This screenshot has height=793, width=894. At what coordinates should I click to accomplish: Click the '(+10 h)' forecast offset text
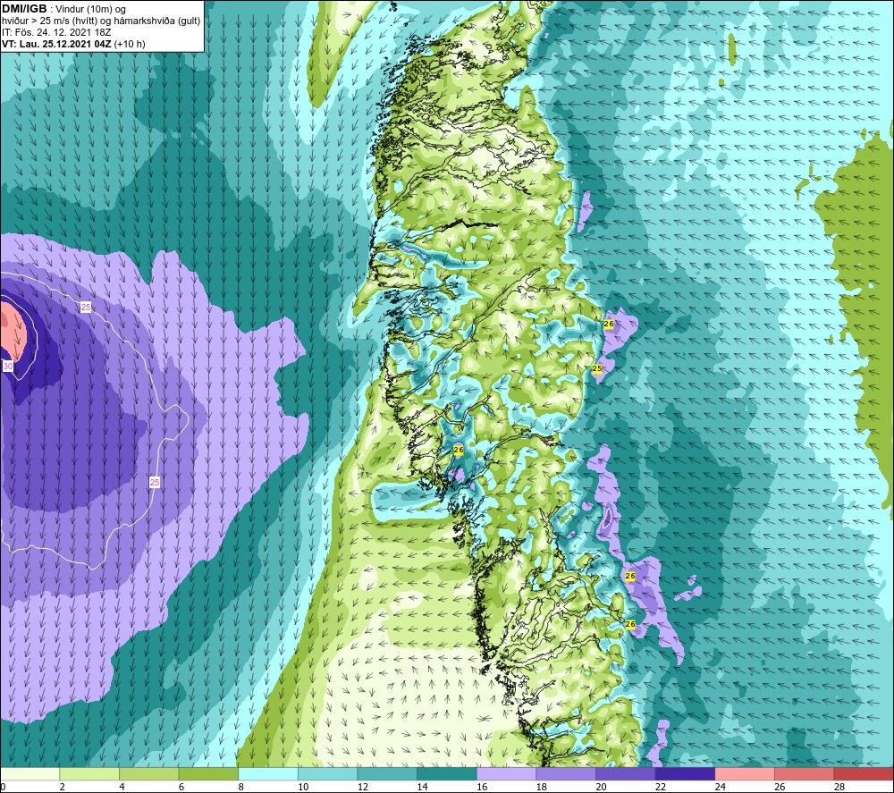pyautogui.click(x=130, y=44)
